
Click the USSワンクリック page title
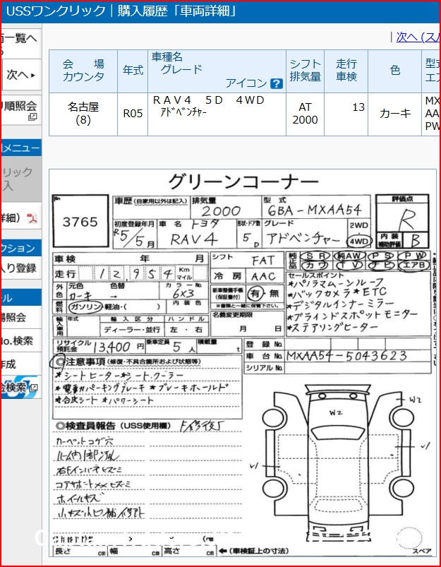(121, 11)
